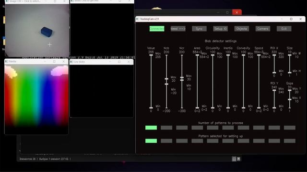Minimize the TrackingCam v2.9 window

(x=282, y=19)
